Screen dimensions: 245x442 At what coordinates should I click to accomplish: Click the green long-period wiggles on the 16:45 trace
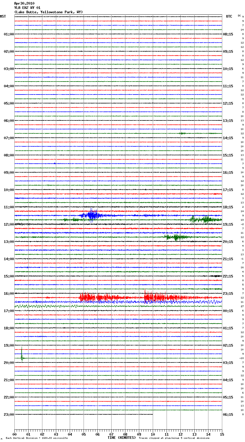[x=46, y=306]
